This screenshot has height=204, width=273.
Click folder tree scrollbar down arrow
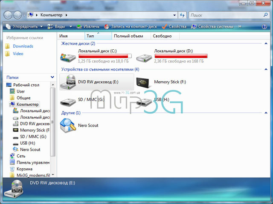click(x=53, y=175)
